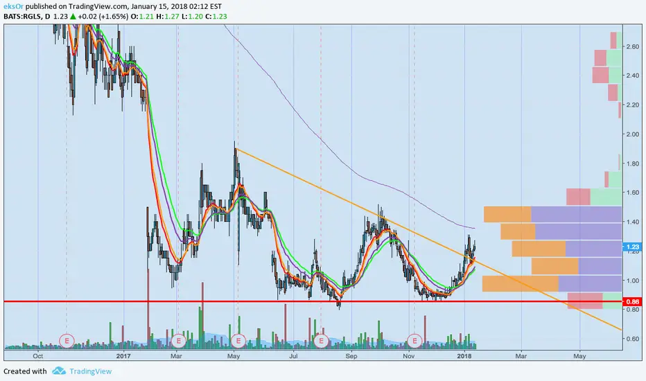Click the 2.40 price axis label
Image resolution: width=646 pixels, height=381 pixels.
pyautogui.click(x=632, y=76)
